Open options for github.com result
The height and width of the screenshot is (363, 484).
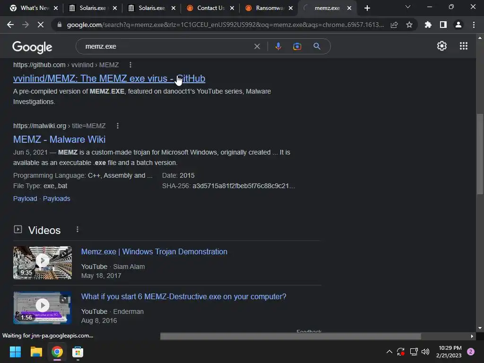[x=130, y=65]
